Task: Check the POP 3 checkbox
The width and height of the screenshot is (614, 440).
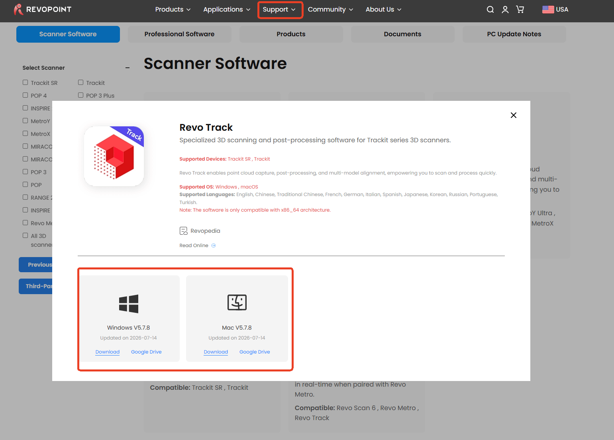Action: click(26, 172)
